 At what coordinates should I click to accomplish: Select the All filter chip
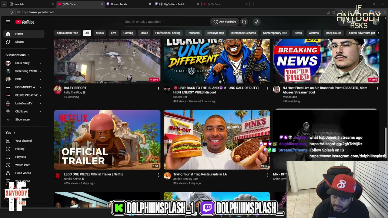(87, 33)
